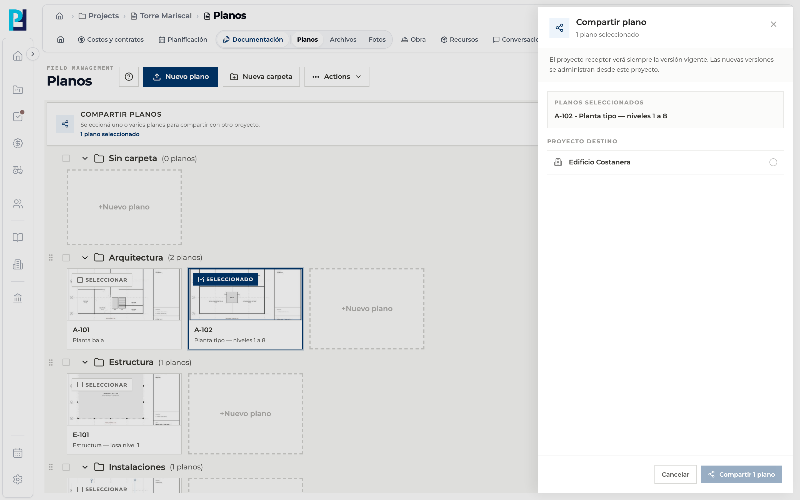This screenshot has width=800, height=500.
Task: Select Edificio Costanera radio option
Action: [x=773, y=162]
